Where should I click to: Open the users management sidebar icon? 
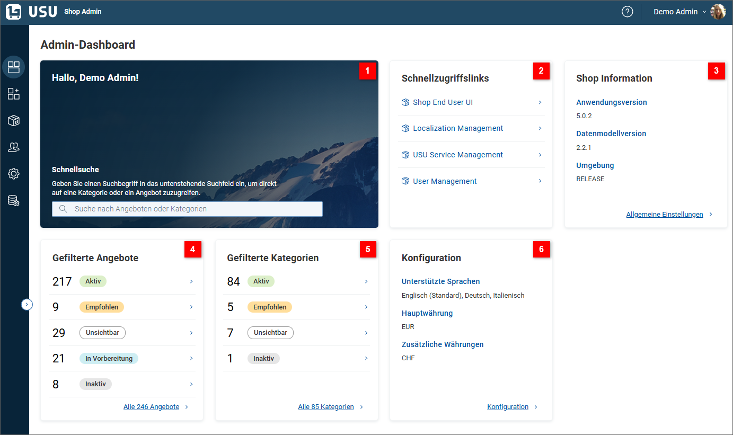13,147
